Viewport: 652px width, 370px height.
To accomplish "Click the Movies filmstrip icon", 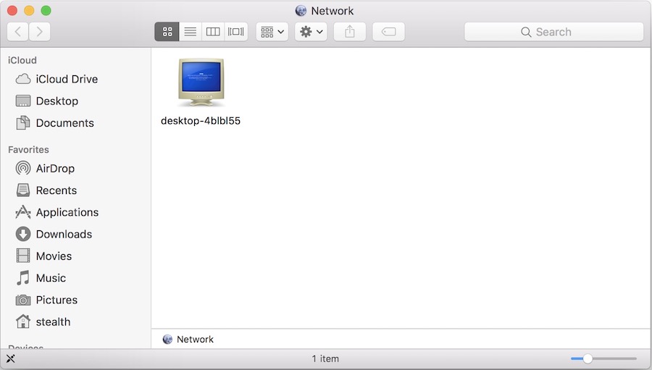I will (23, 256).
